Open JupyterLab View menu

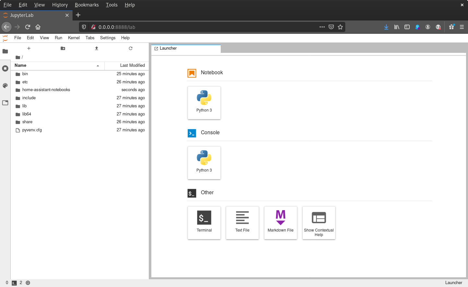[44, 38]
